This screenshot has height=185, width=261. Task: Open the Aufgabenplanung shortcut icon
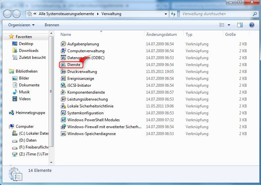[x=63, y=44]
